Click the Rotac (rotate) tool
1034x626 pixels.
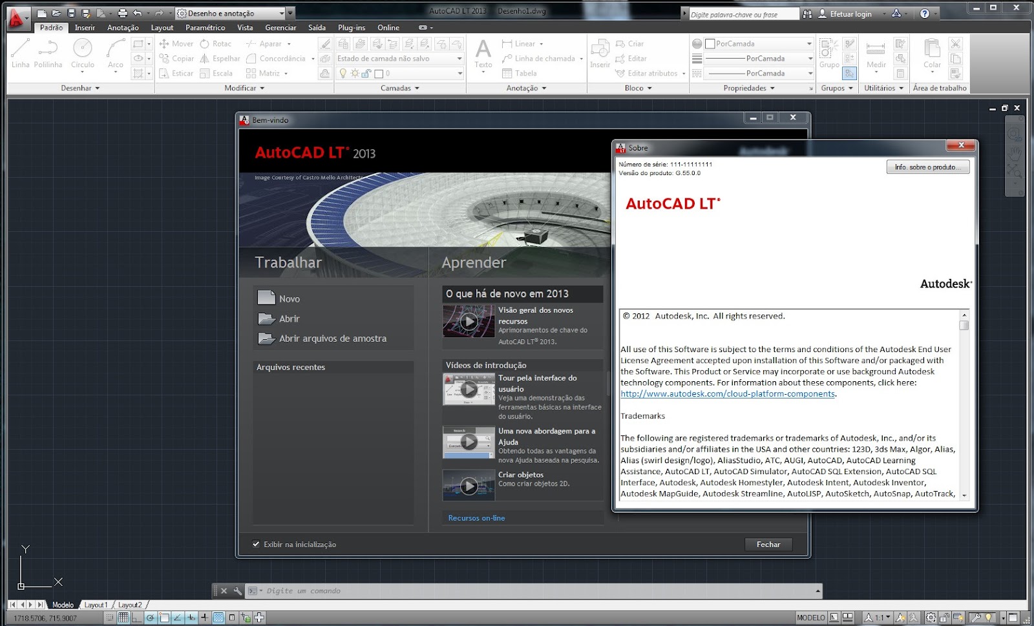coord(215,44)
